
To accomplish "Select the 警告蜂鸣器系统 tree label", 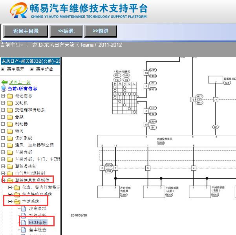I will 37,194.
